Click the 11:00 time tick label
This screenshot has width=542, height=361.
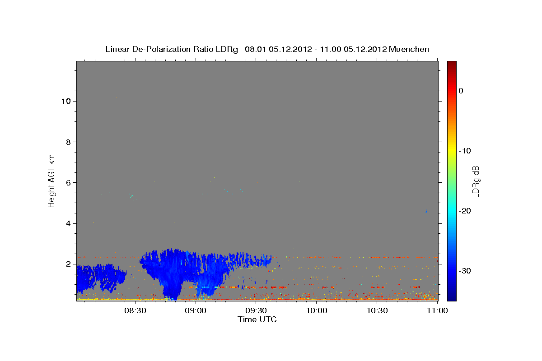(438, 311)
